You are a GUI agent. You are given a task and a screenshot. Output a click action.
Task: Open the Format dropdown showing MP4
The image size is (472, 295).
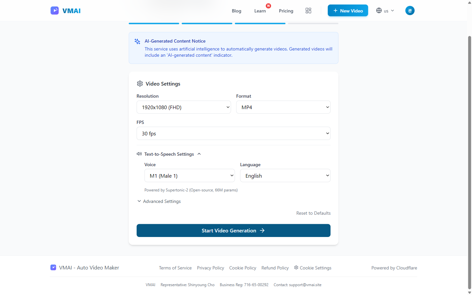[283, 107]
